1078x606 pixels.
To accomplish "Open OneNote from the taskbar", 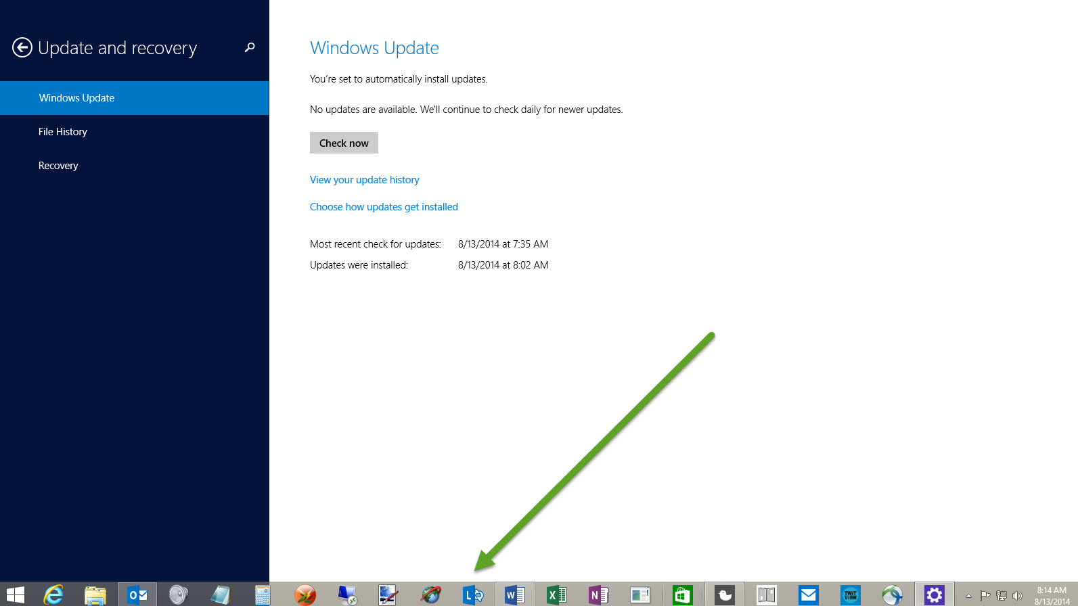I will 598,595.
